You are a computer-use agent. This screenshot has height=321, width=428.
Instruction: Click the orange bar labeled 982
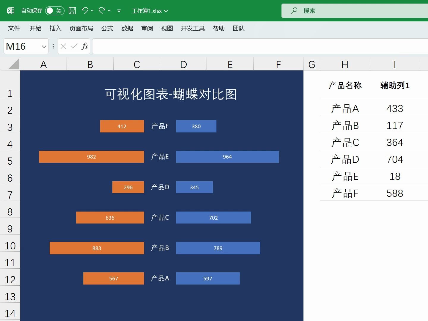pos(92,157)
